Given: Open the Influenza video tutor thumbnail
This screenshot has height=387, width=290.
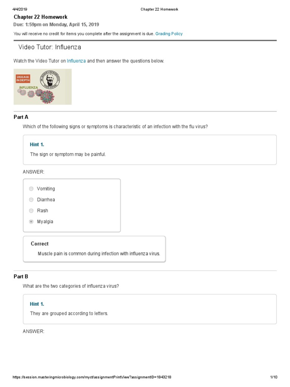Looking at the screenshot, I should 42,87.
